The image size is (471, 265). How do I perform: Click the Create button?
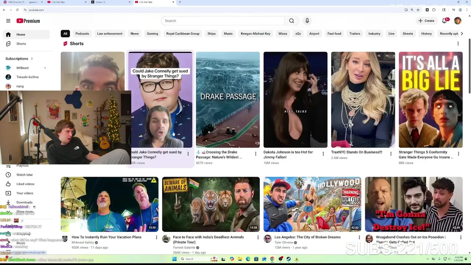coord(426,21)
